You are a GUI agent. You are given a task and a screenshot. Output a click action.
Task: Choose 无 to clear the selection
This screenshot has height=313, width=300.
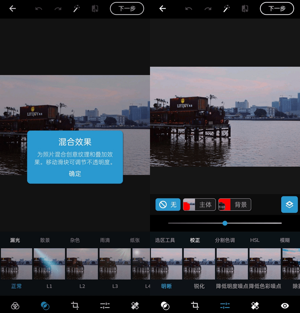pyautogui.click(x=168, y=205)
